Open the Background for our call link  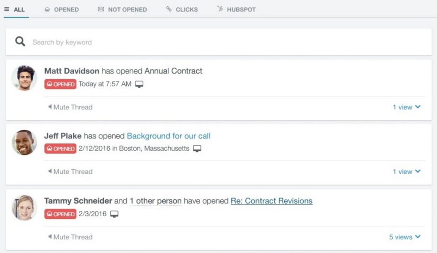tap(169, 136)
